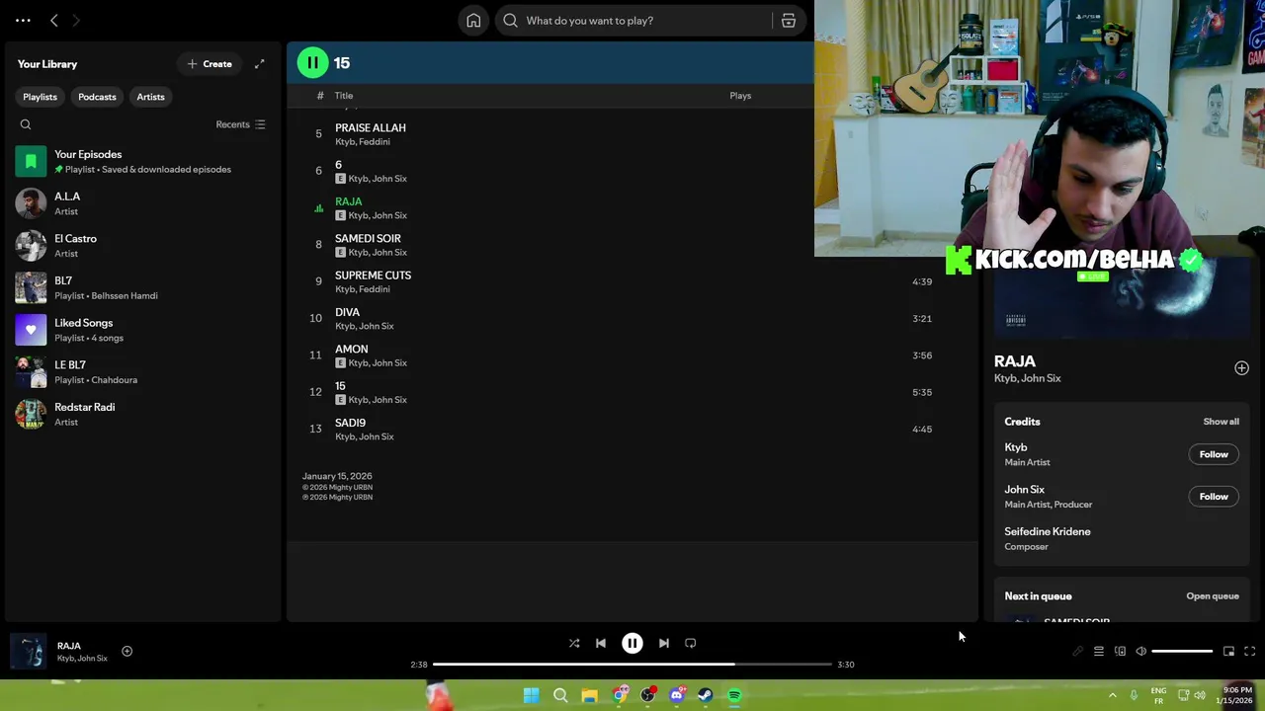Viewport: 1265px width, 711px height.
Task: Show all credits
Action: point(1221,422)
